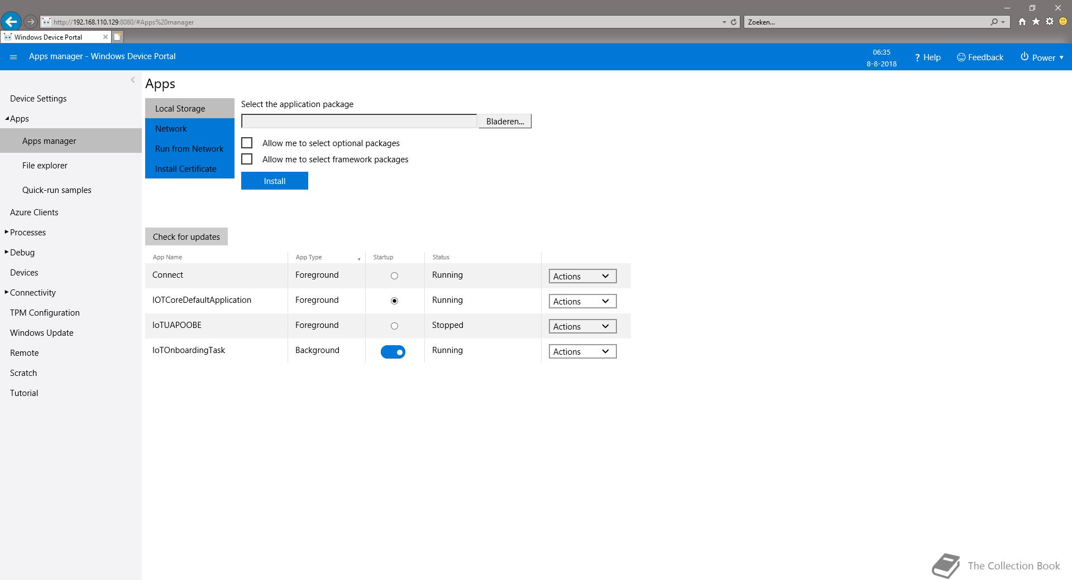Open the Help link in header
The width and height of the screenshot is (1072, 580).
927,57
